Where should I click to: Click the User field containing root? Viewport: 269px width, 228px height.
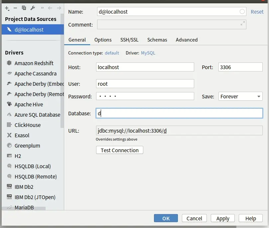click(145, 84)
